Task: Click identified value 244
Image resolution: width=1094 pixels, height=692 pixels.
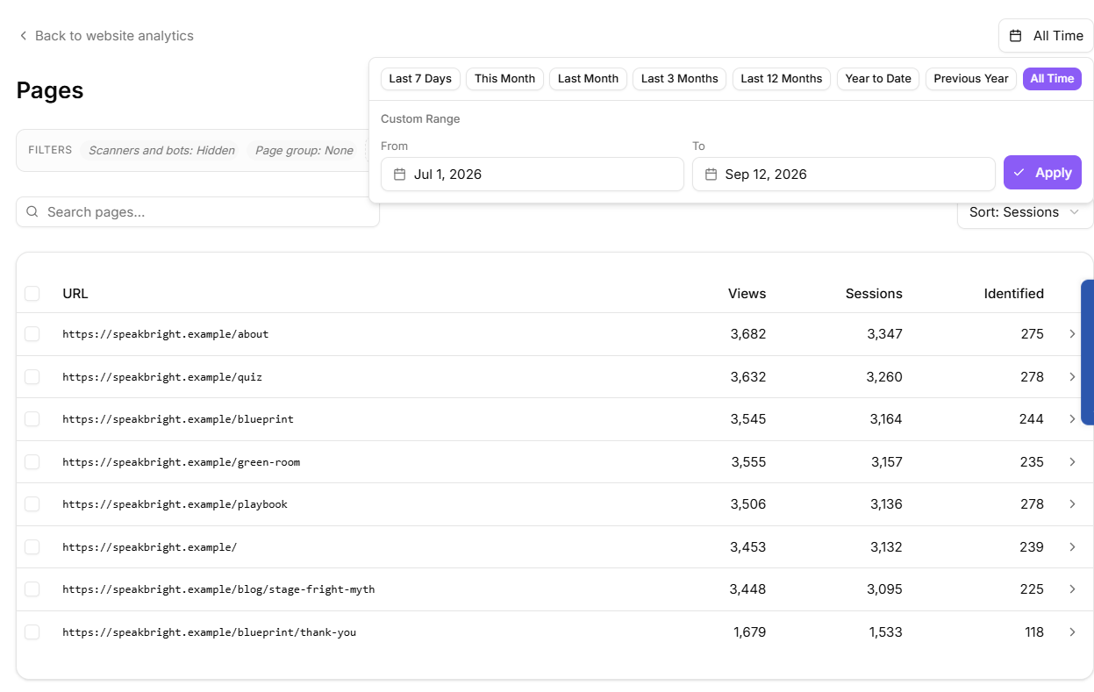Action: pyautogui.click(x=1032, y=419)
